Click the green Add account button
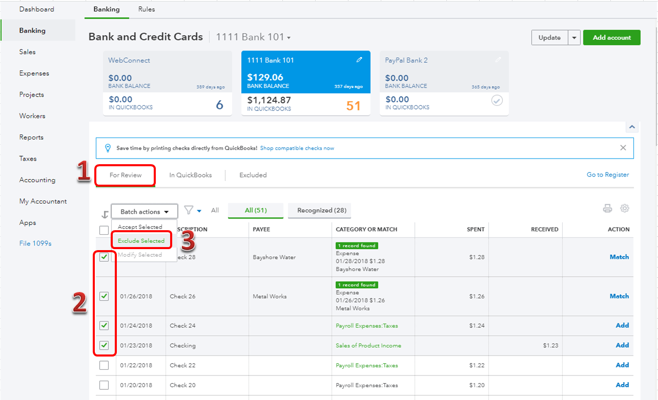Screen dimensions: 658x400 pos(611,37)
